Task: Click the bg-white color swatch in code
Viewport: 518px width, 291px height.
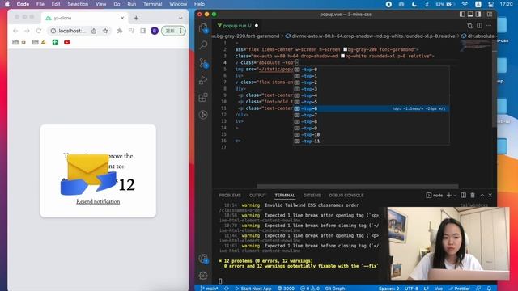Action: click(x=343, y=56)
